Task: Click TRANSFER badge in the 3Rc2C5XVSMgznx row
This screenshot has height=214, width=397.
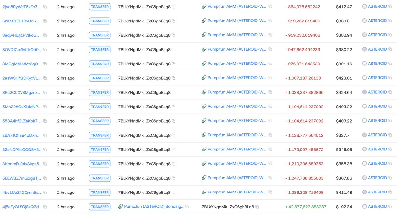Action: click(x=100, y=93)
